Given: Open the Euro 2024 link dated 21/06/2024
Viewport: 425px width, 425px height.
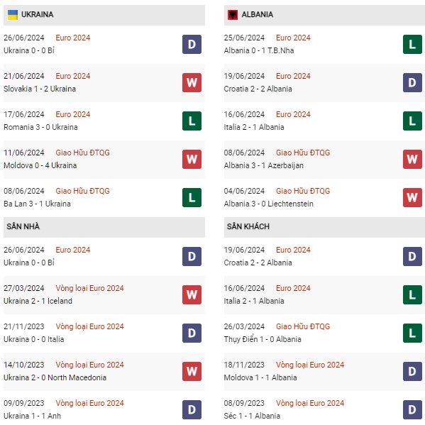Looking at the screenshot, I should coord(73,76).
